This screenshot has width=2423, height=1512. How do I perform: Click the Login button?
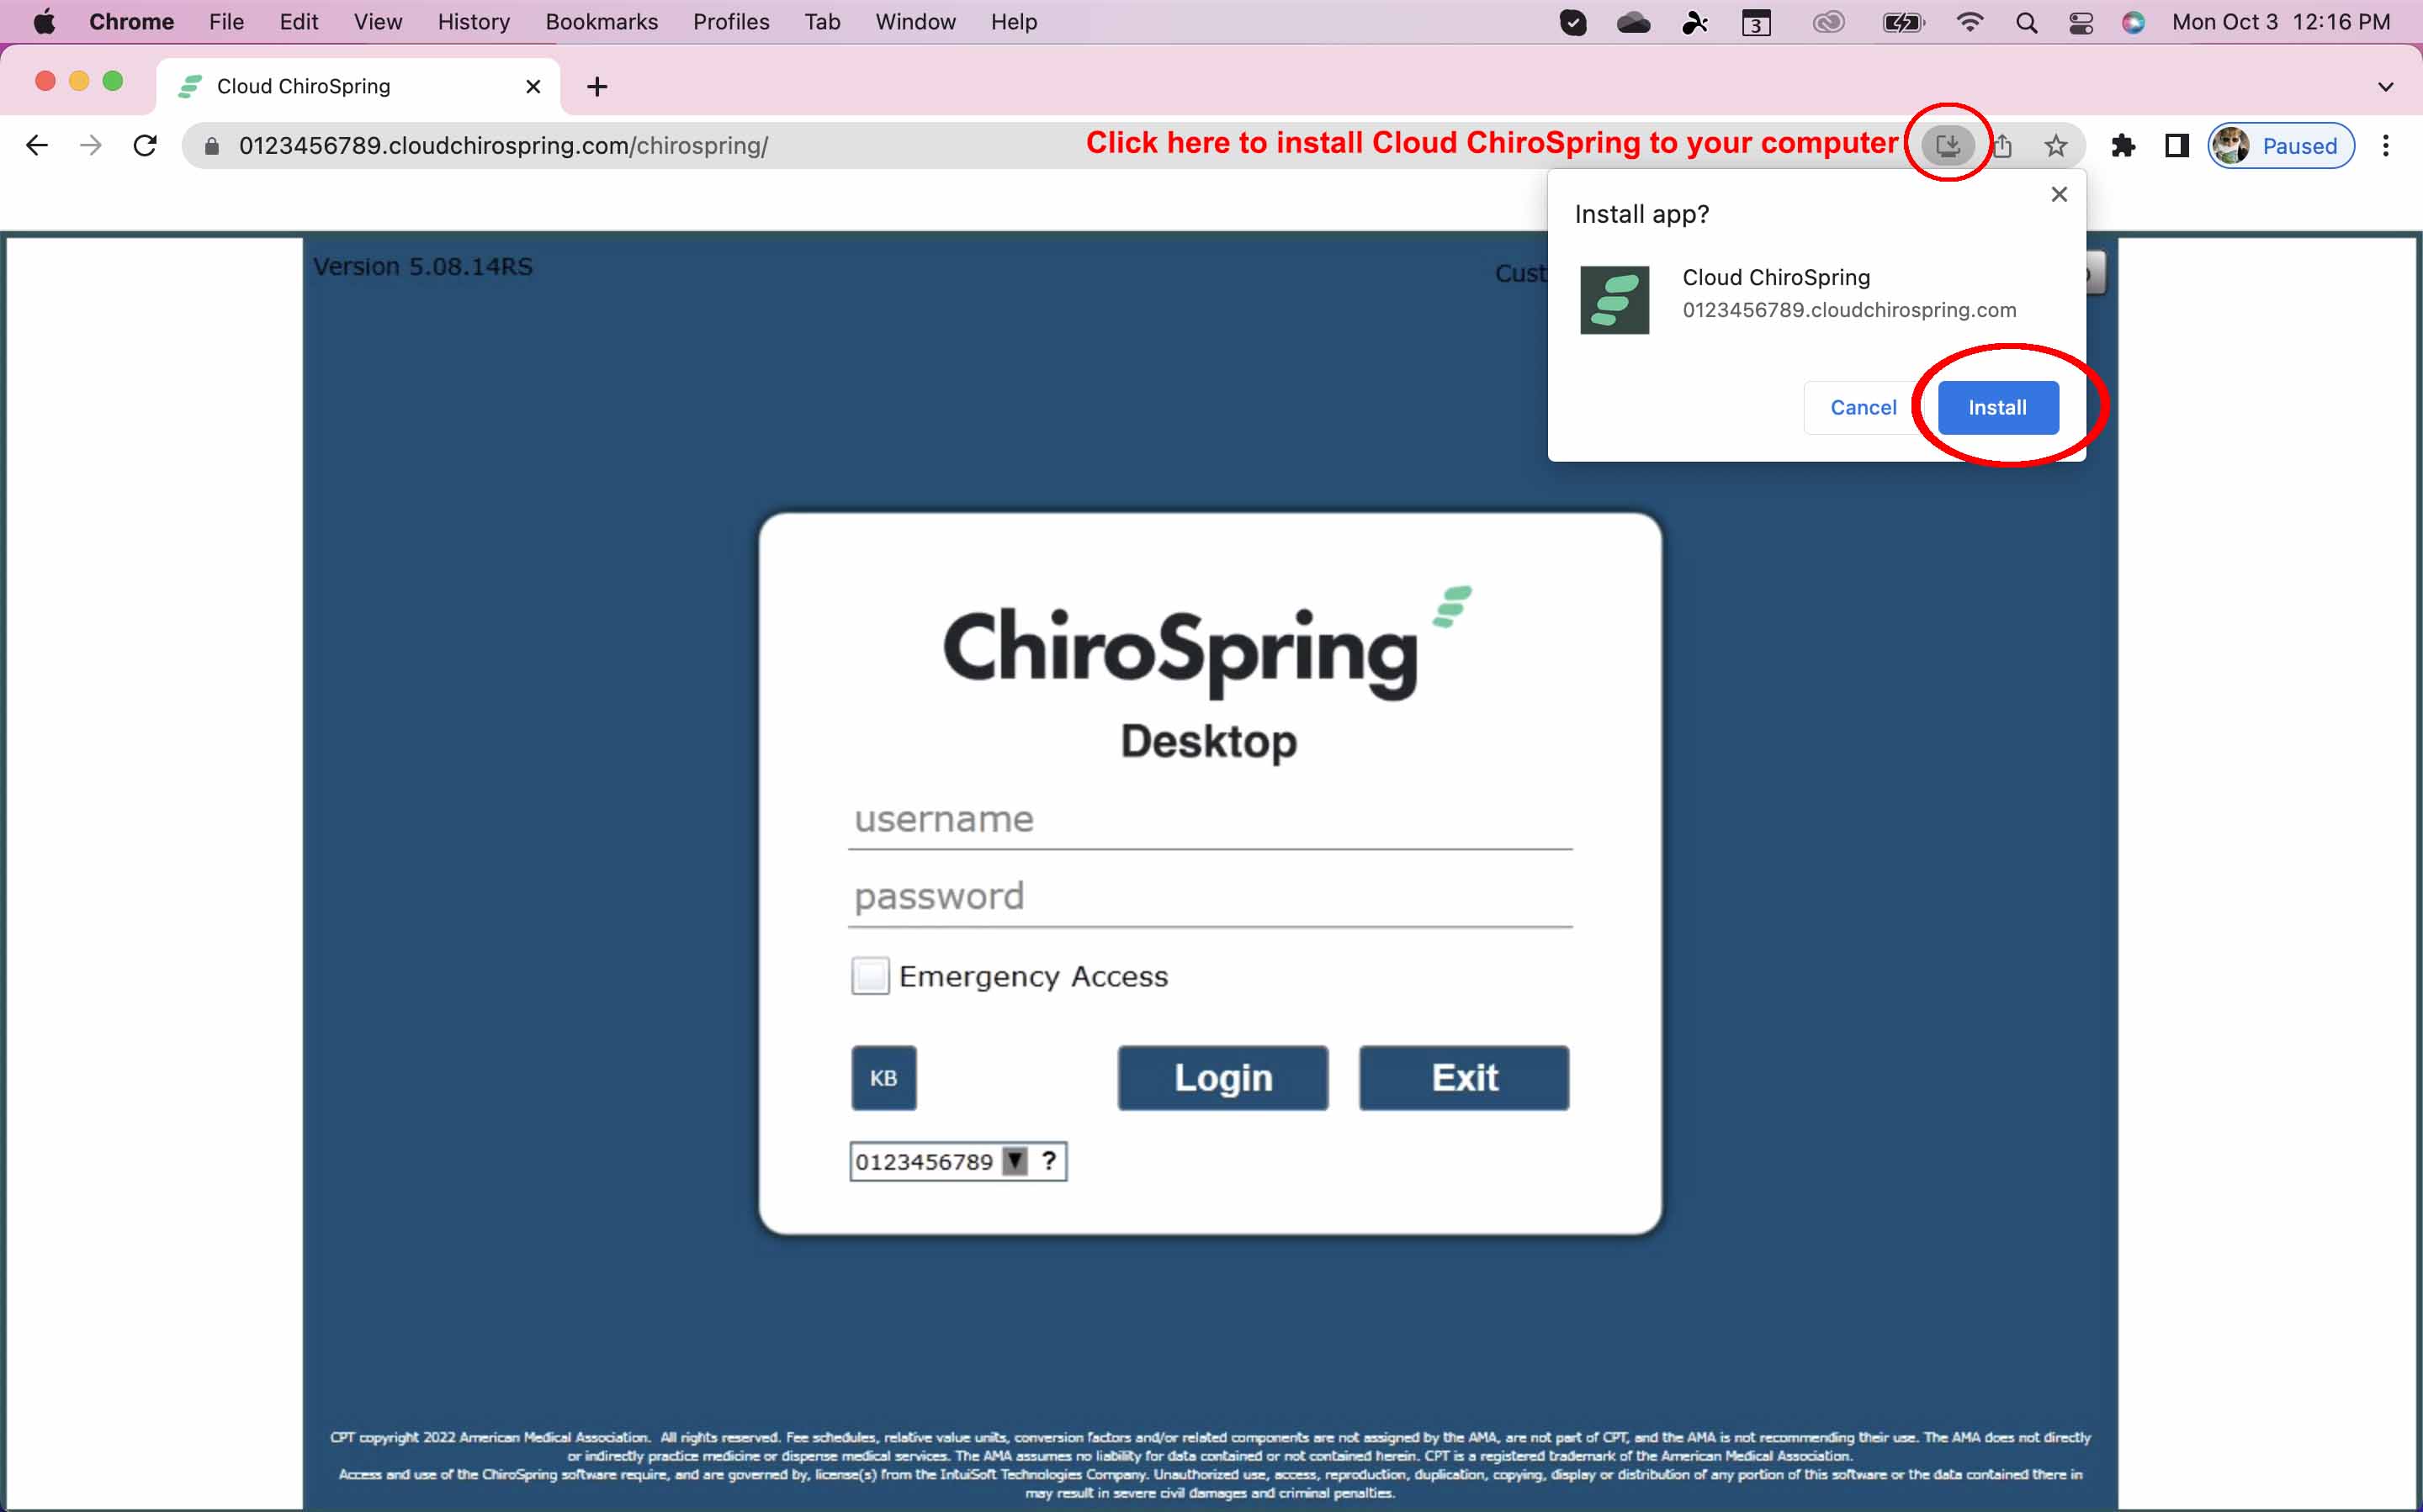(1222, 1078)
